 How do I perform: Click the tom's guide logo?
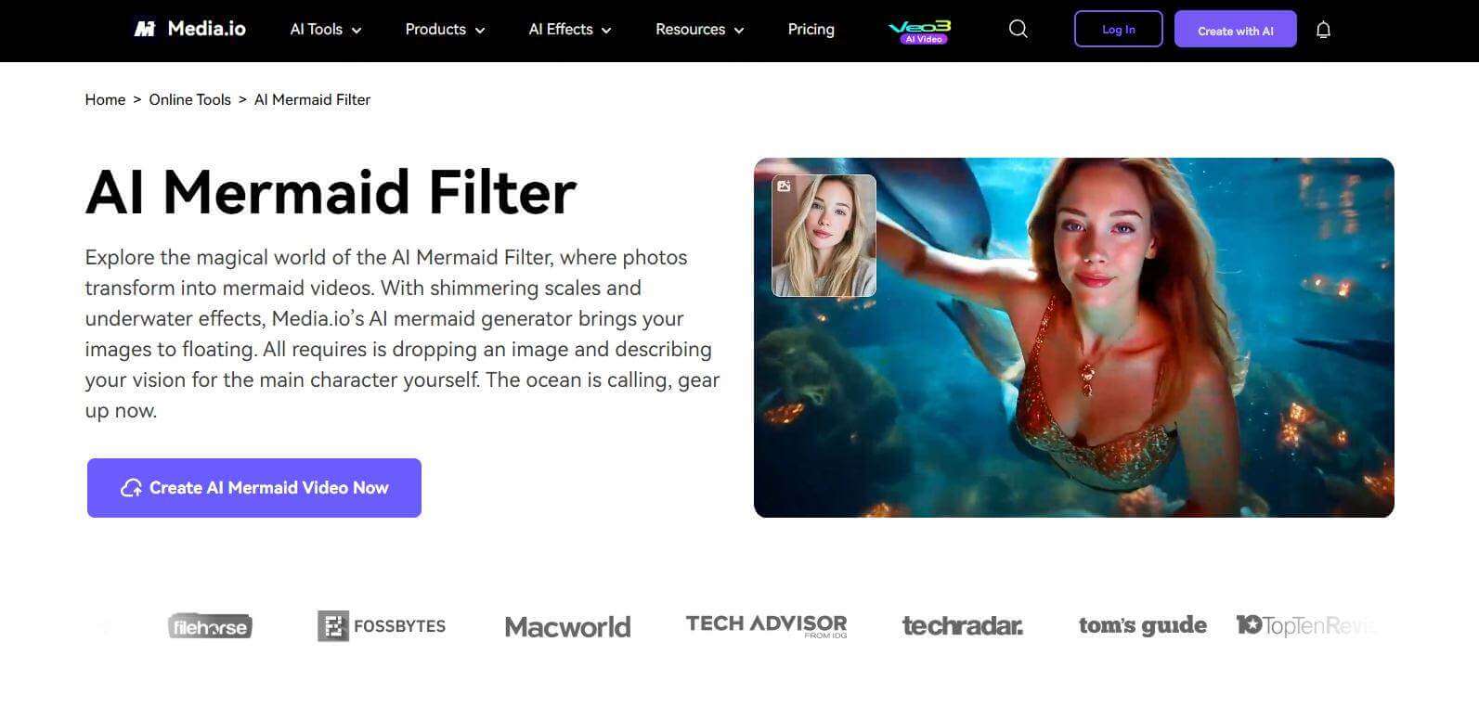coord(1143,626)
